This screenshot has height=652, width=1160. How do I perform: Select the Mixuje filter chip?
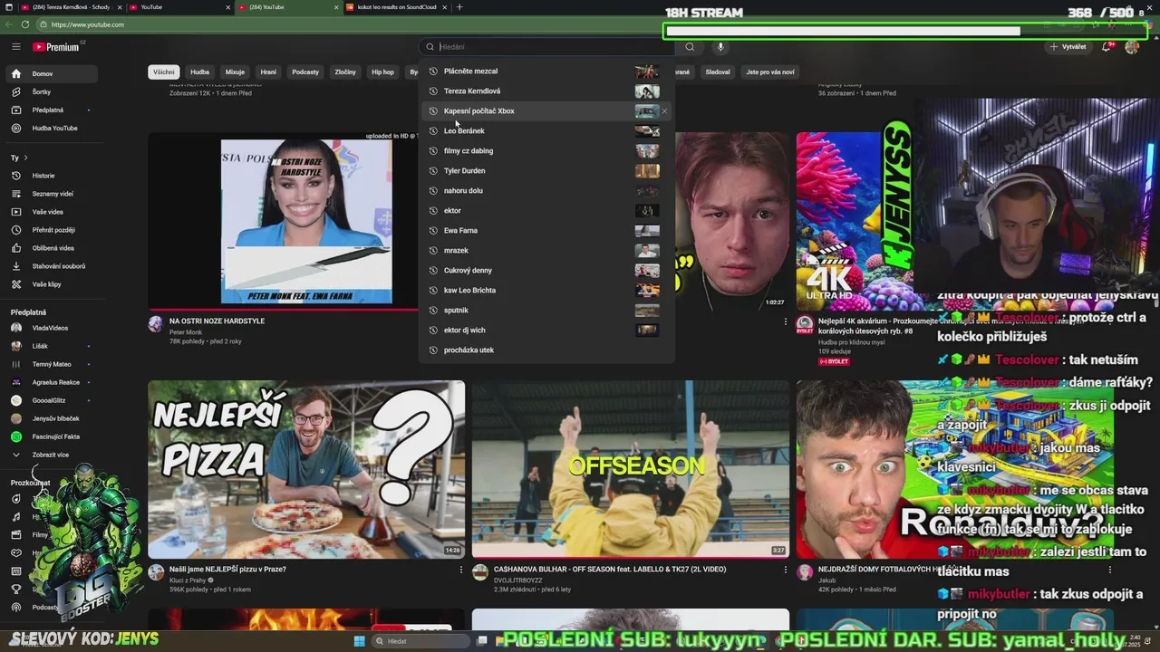click(235, 72)
